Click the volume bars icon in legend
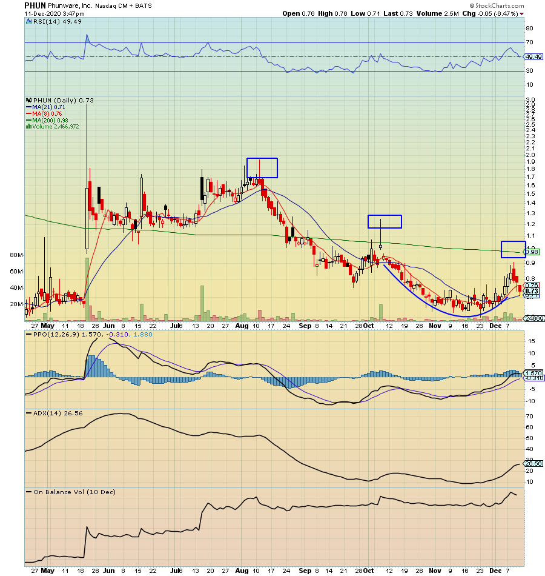Viewport: 545px width, 576px height. (x=28, y=127)
